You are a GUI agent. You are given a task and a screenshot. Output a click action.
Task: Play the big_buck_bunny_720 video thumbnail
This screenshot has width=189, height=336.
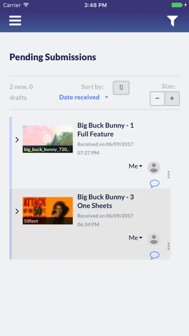pos(48,139)
